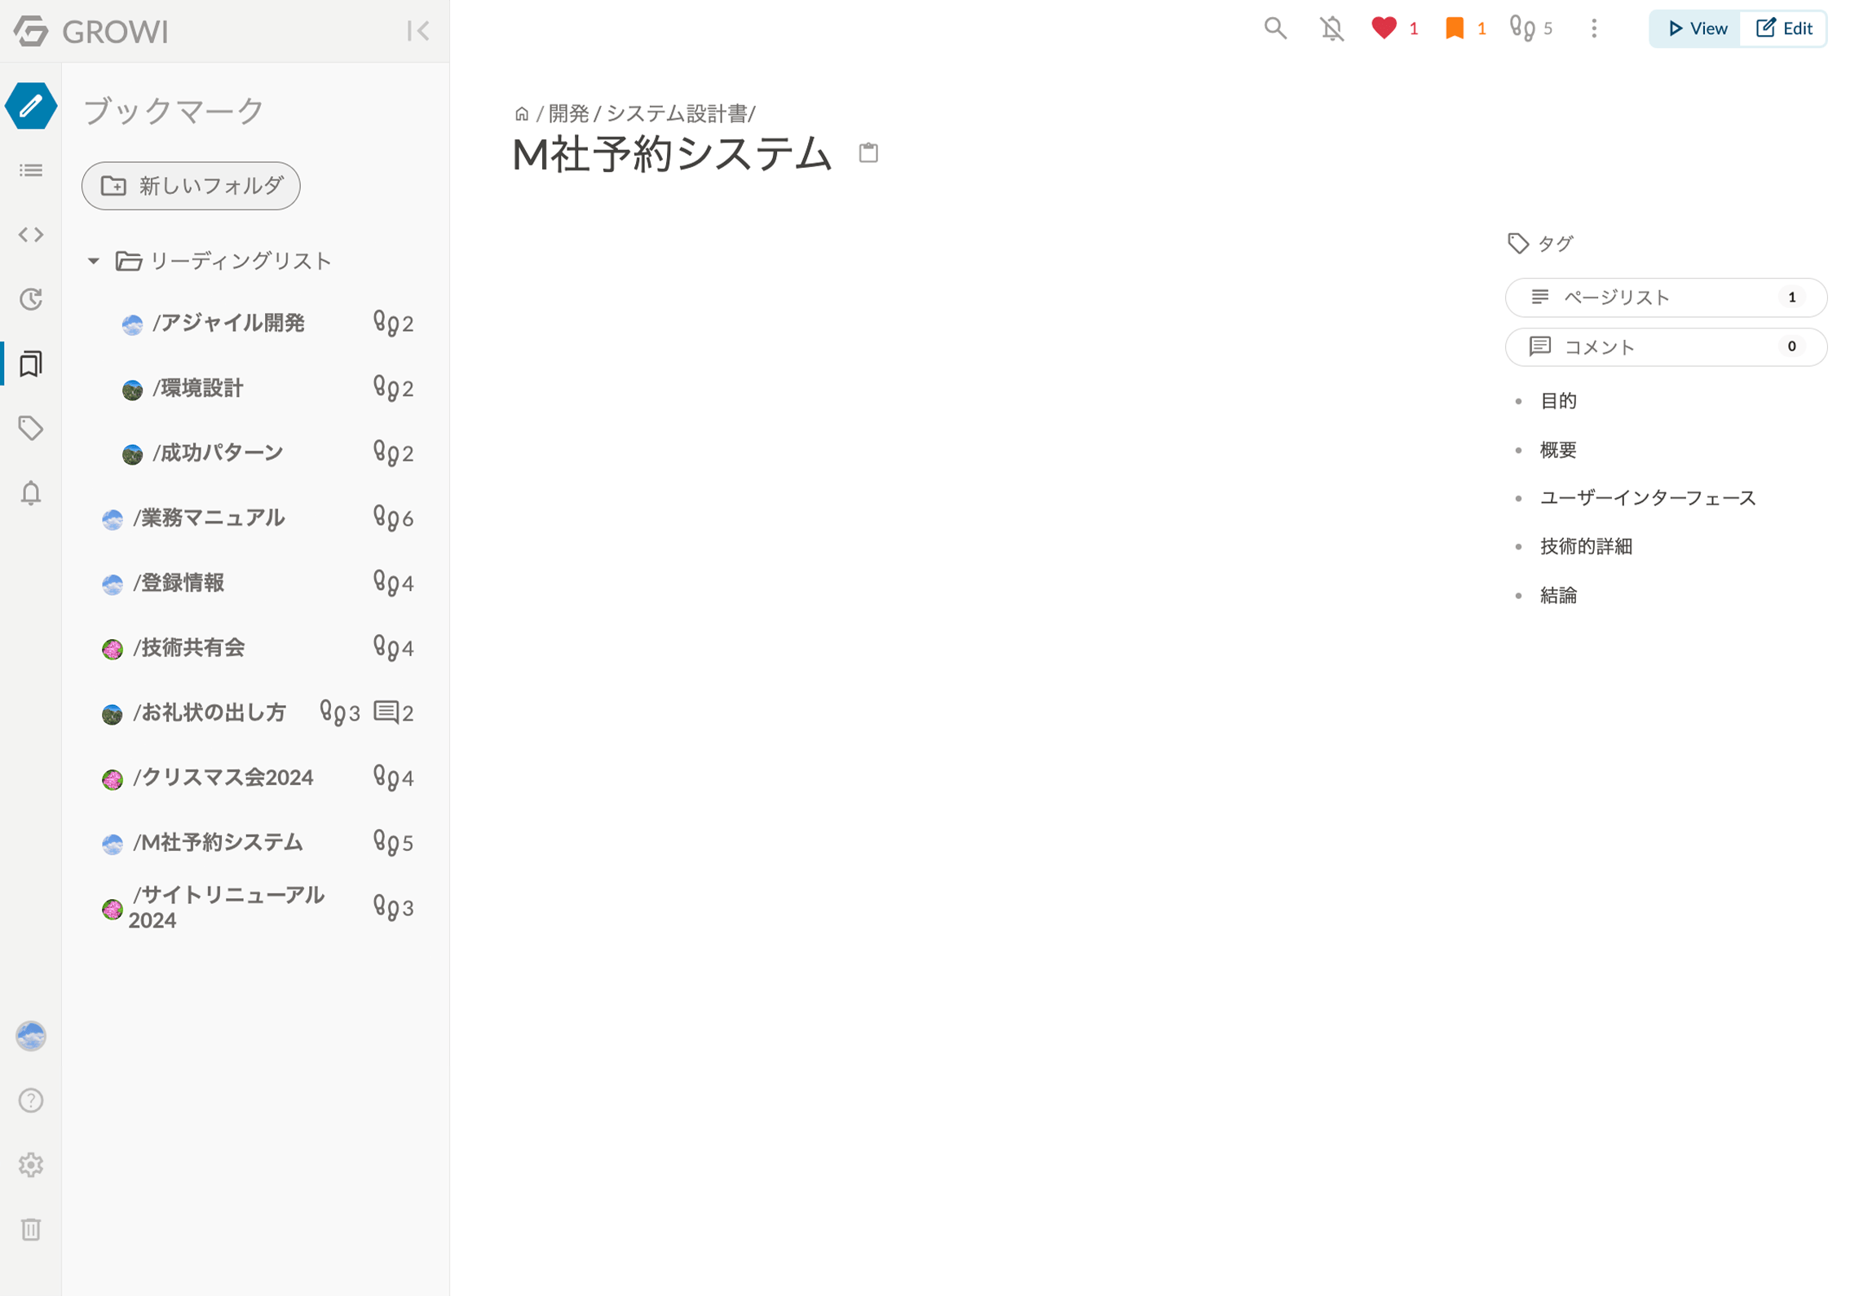Open the custom sidebar code brackets icon
The image size is (1859, 1296).
[31, 235]
